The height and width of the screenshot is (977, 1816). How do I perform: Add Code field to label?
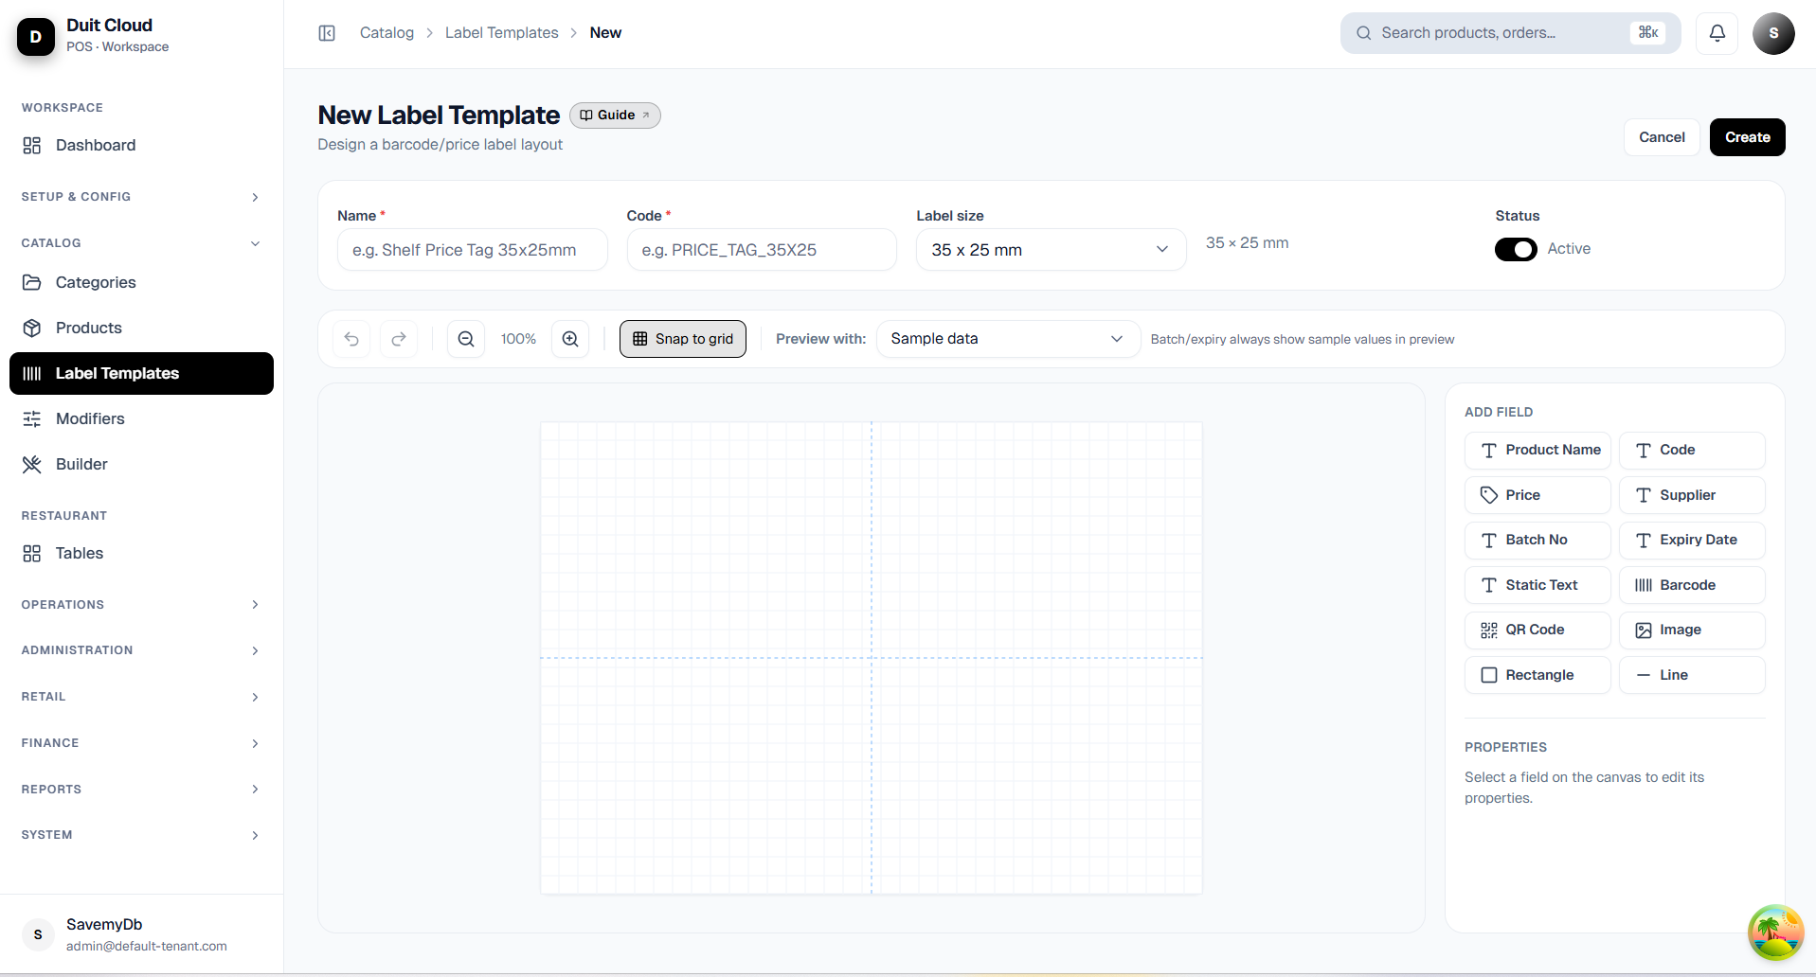[1692, 451]
